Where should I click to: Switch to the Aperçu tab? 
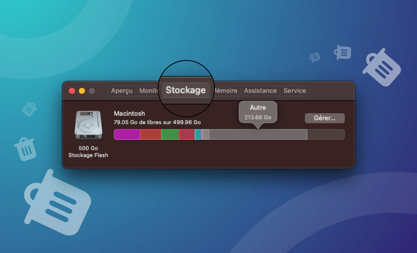pyautogui.click(x=121, y=90)
